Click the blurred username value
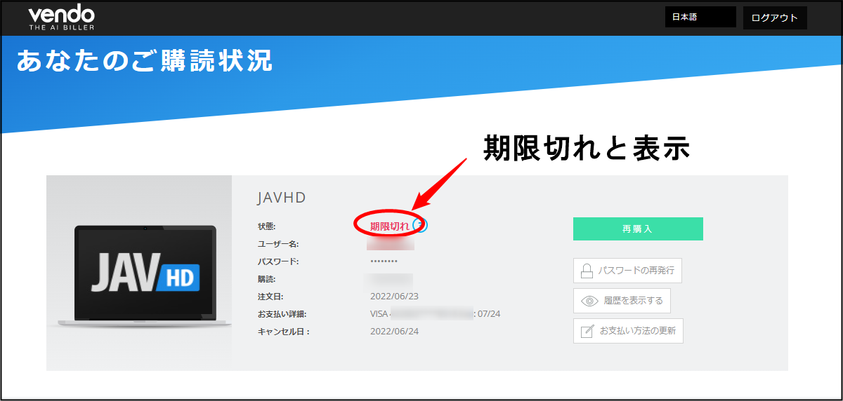This screenshot has height=401, width=843. click(391, 244)
